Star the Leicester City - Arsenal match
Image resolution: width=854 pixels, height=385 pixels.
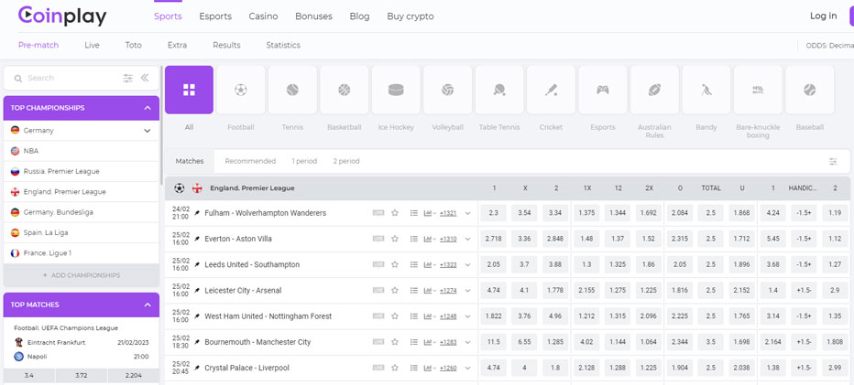[396, 291]
